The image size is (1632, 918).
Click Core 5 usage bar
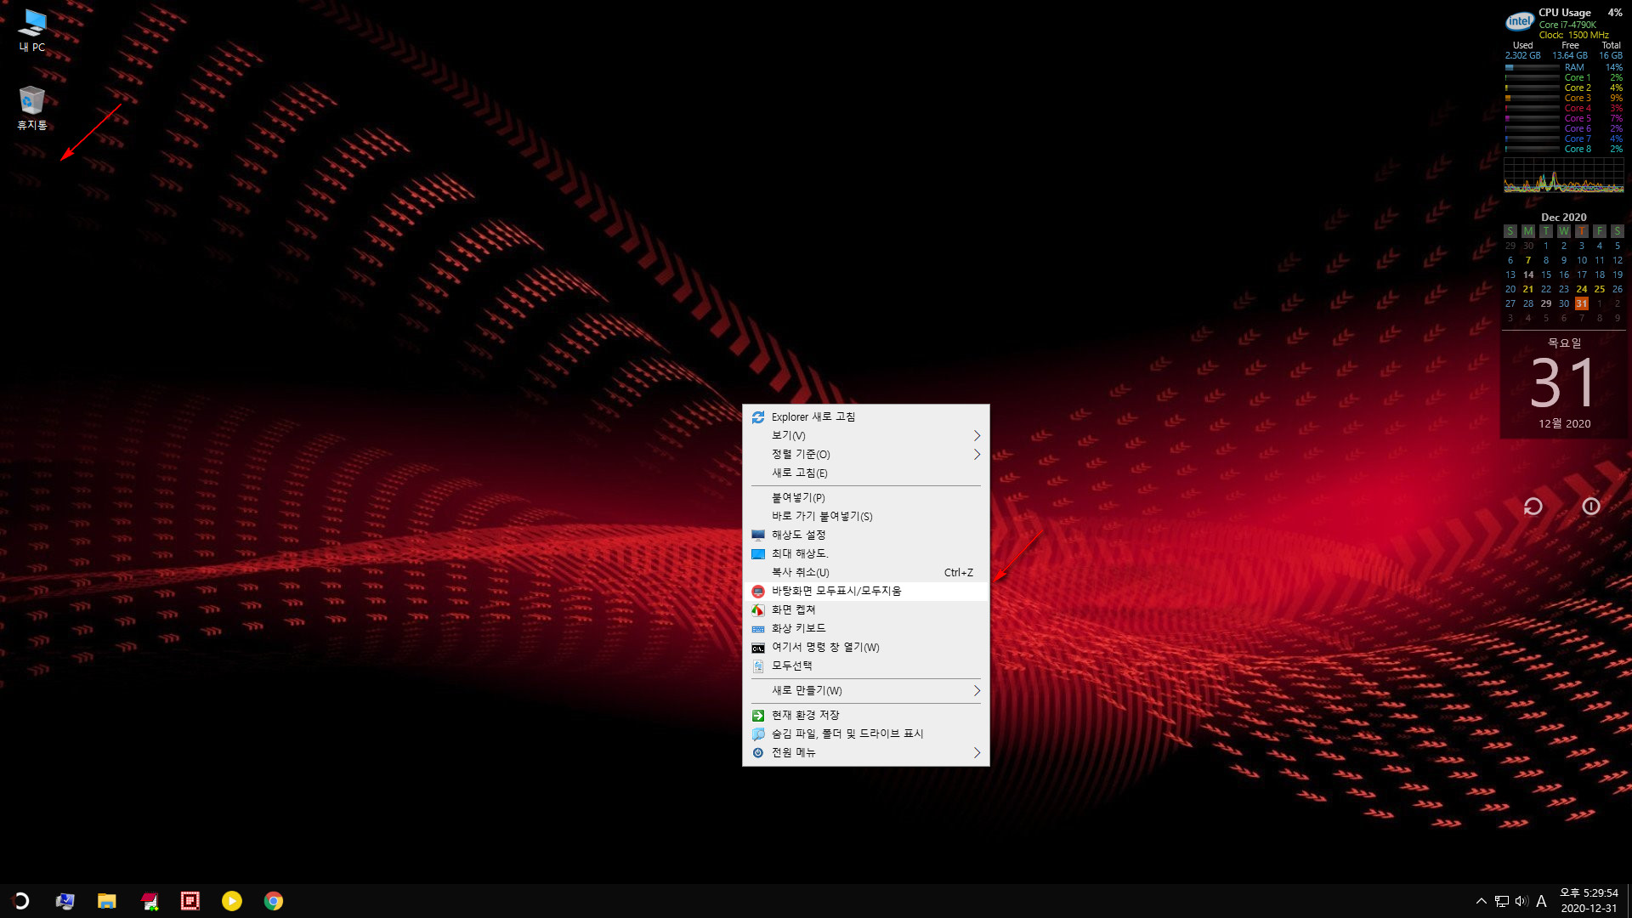(1533, 118)
